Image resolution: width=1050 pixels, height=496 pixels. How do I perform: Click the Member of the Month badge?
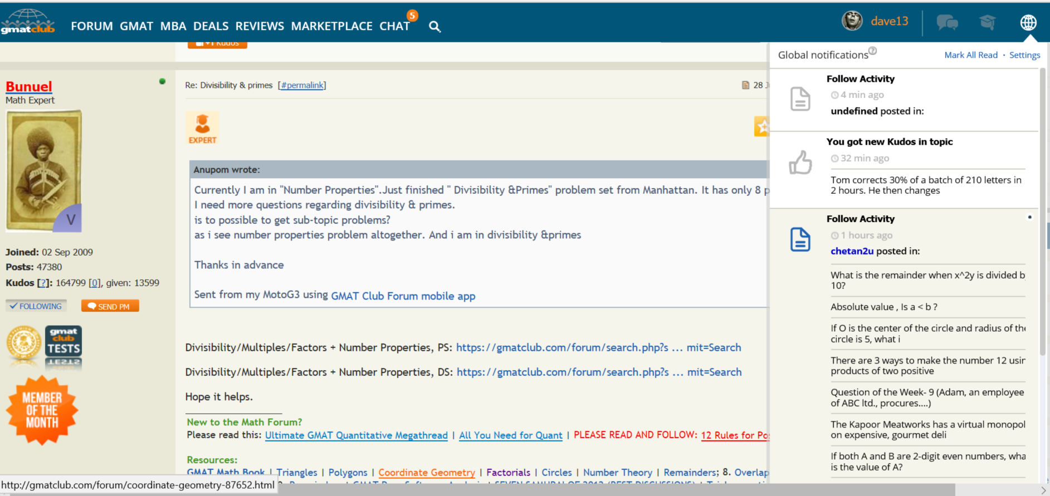(x=42, y=410)
